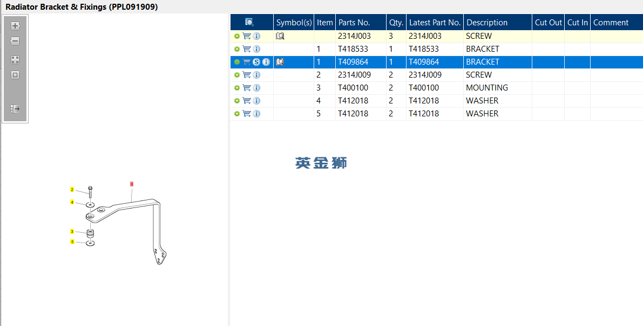Click the Qty. column header
This screenshot has height=326, width=643.
pyautogui.click(x=396, y=23)
